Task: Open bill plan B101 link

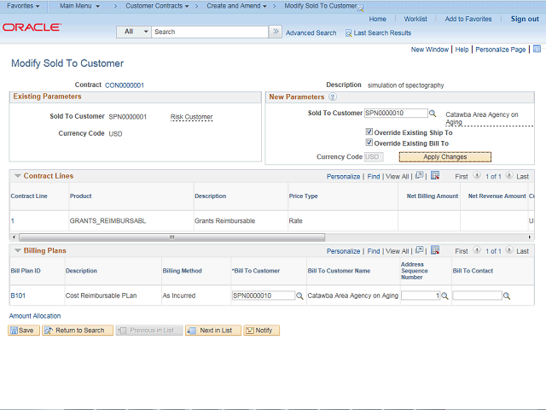Action: (x=18, y=296)
